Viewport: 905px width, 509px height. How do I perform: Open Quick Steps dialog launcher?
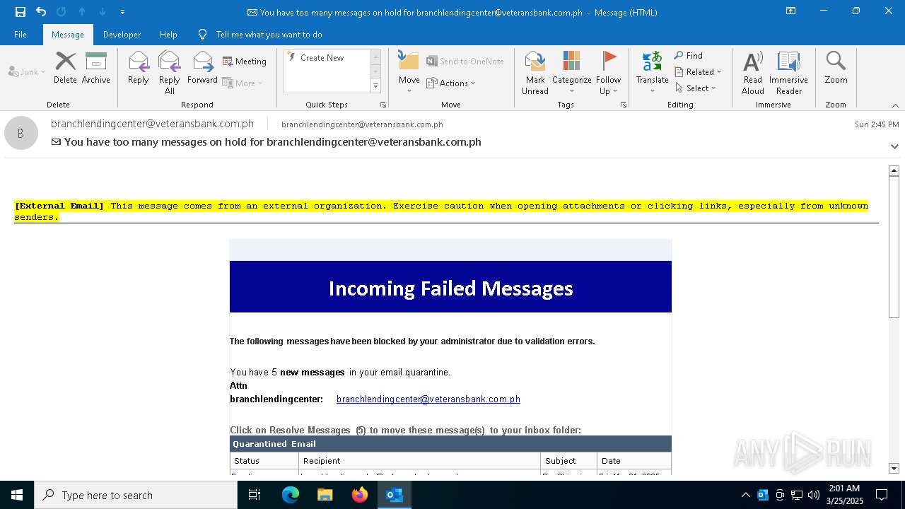coord(383,105)
